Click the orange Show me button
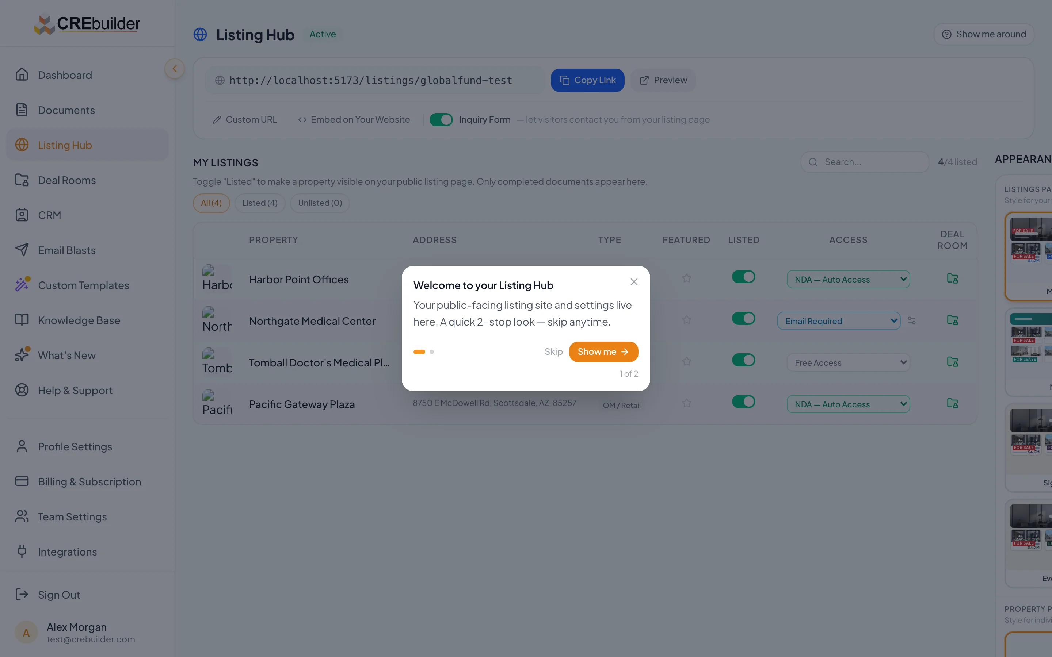 tap(603, 351)
